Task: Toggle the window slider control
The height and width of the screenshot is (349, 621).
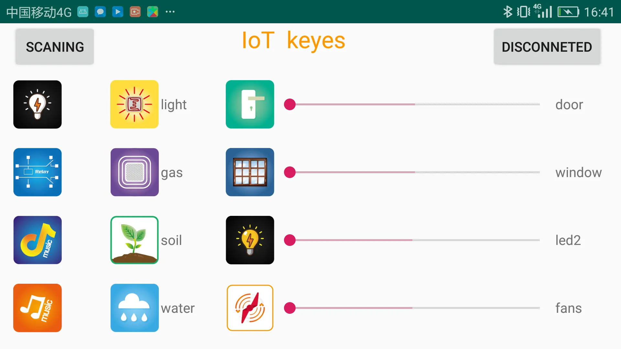Action: (x=289, y=173)
